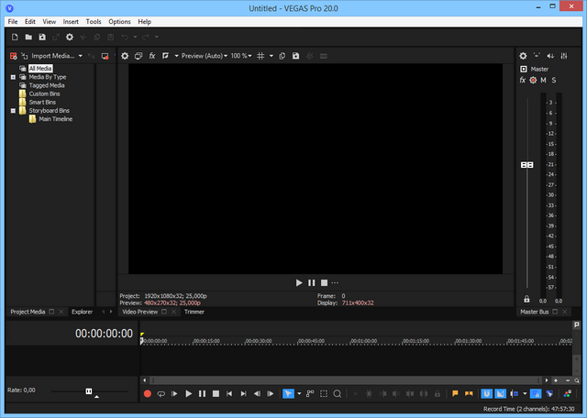This screenshot has height=418, width=587.
Task: Click the Save project icon
Action: (41, 38)
